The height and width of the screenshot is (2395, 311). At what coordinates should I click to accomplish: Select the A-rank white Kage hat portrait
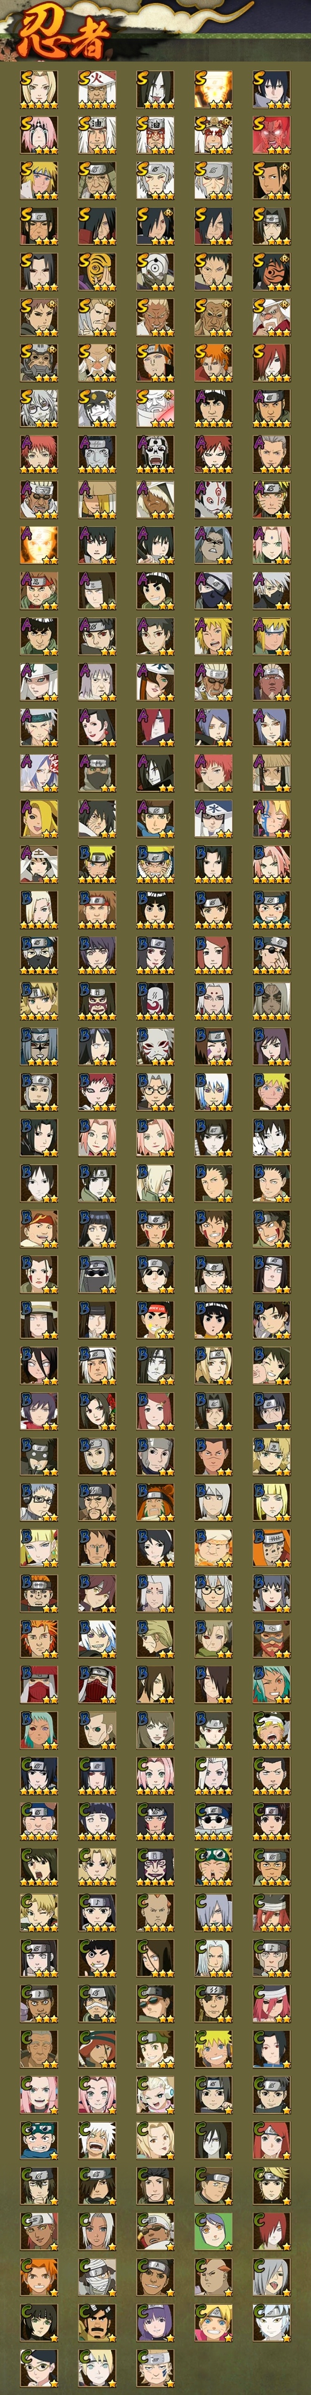(213, 817)
